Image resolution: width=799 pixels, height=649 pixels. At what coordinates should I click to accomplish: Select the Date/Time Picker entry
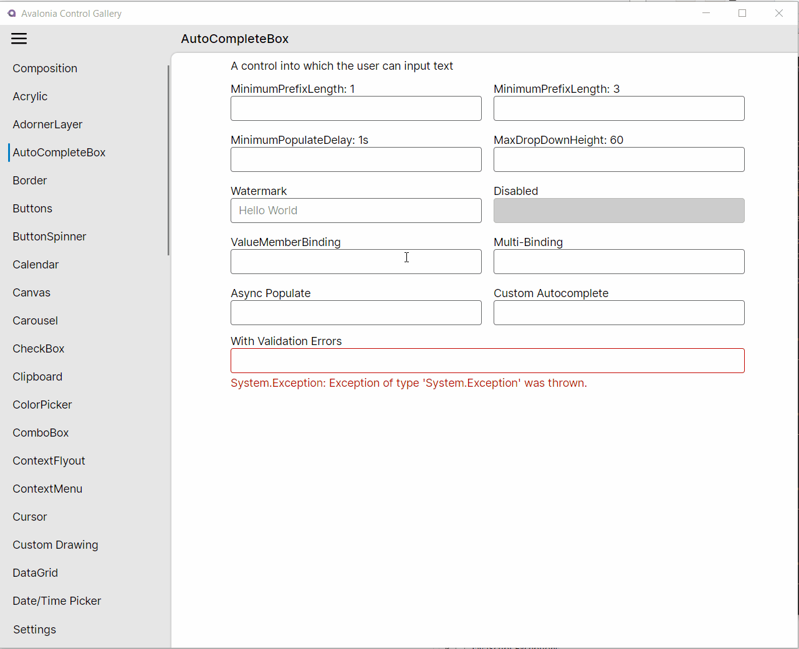point(57,601)
